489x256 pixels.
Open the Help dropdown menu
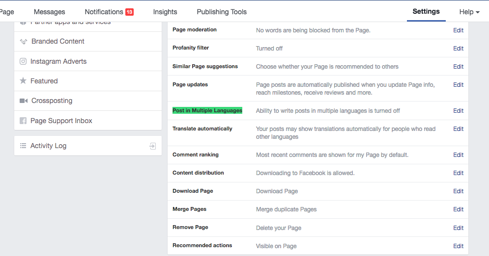pos(469,12)
